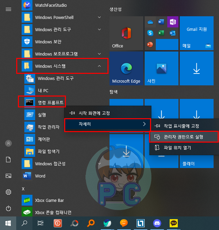The width and height of the screenshot is (219, 230).
Task: Open Discord from the taskbar
Action: 157,223
